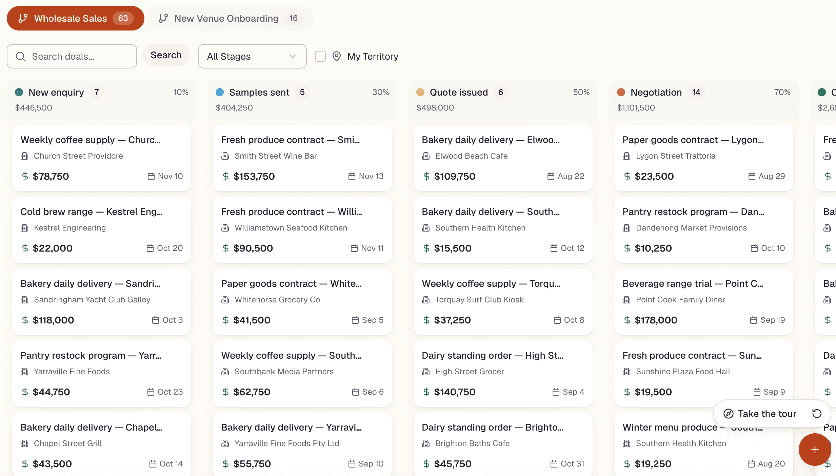Click the map pin icon beside My Territory
This screenshot has height=476, width=836.
tap(336, 56)
